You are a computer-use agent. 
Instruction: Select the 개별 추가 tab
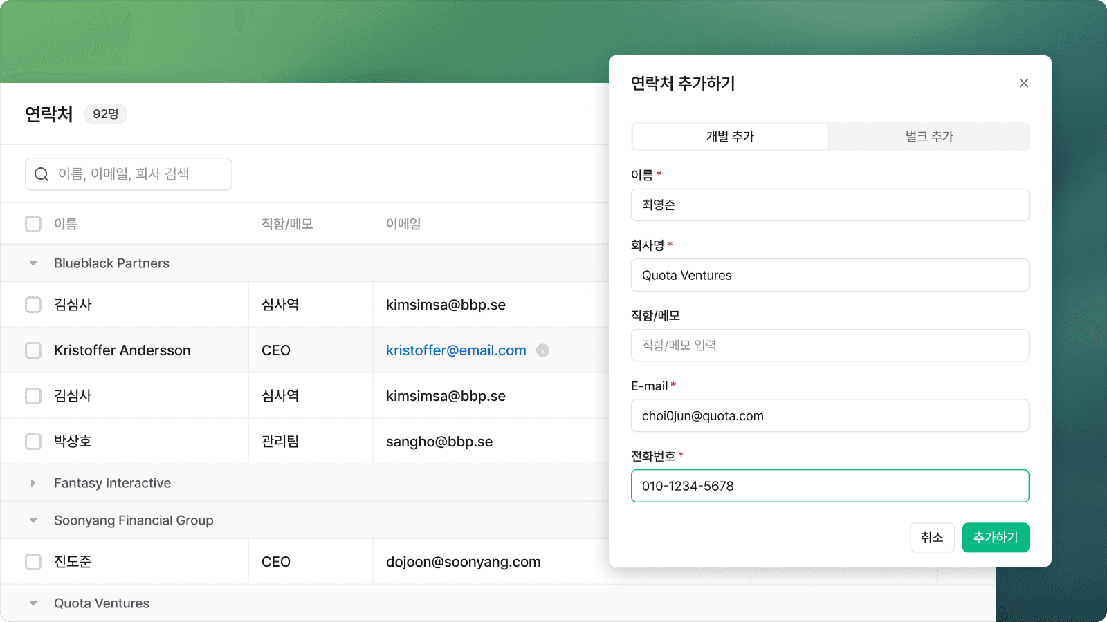coord(730,136)
